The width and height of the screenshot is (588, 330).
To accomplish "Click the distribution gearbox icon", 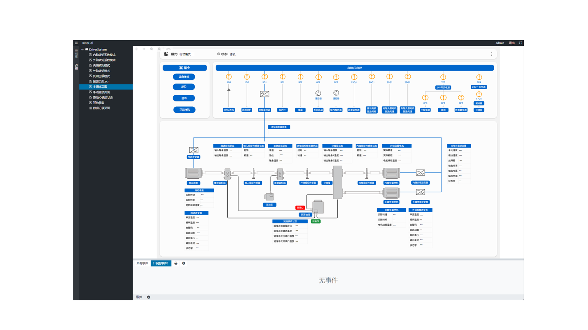I will (337, 182).
